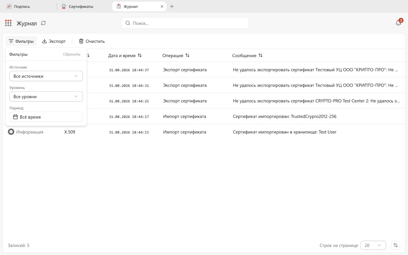Open the rows-per-page dropdown showing 20
408x255 pixels.
[373, 245]
